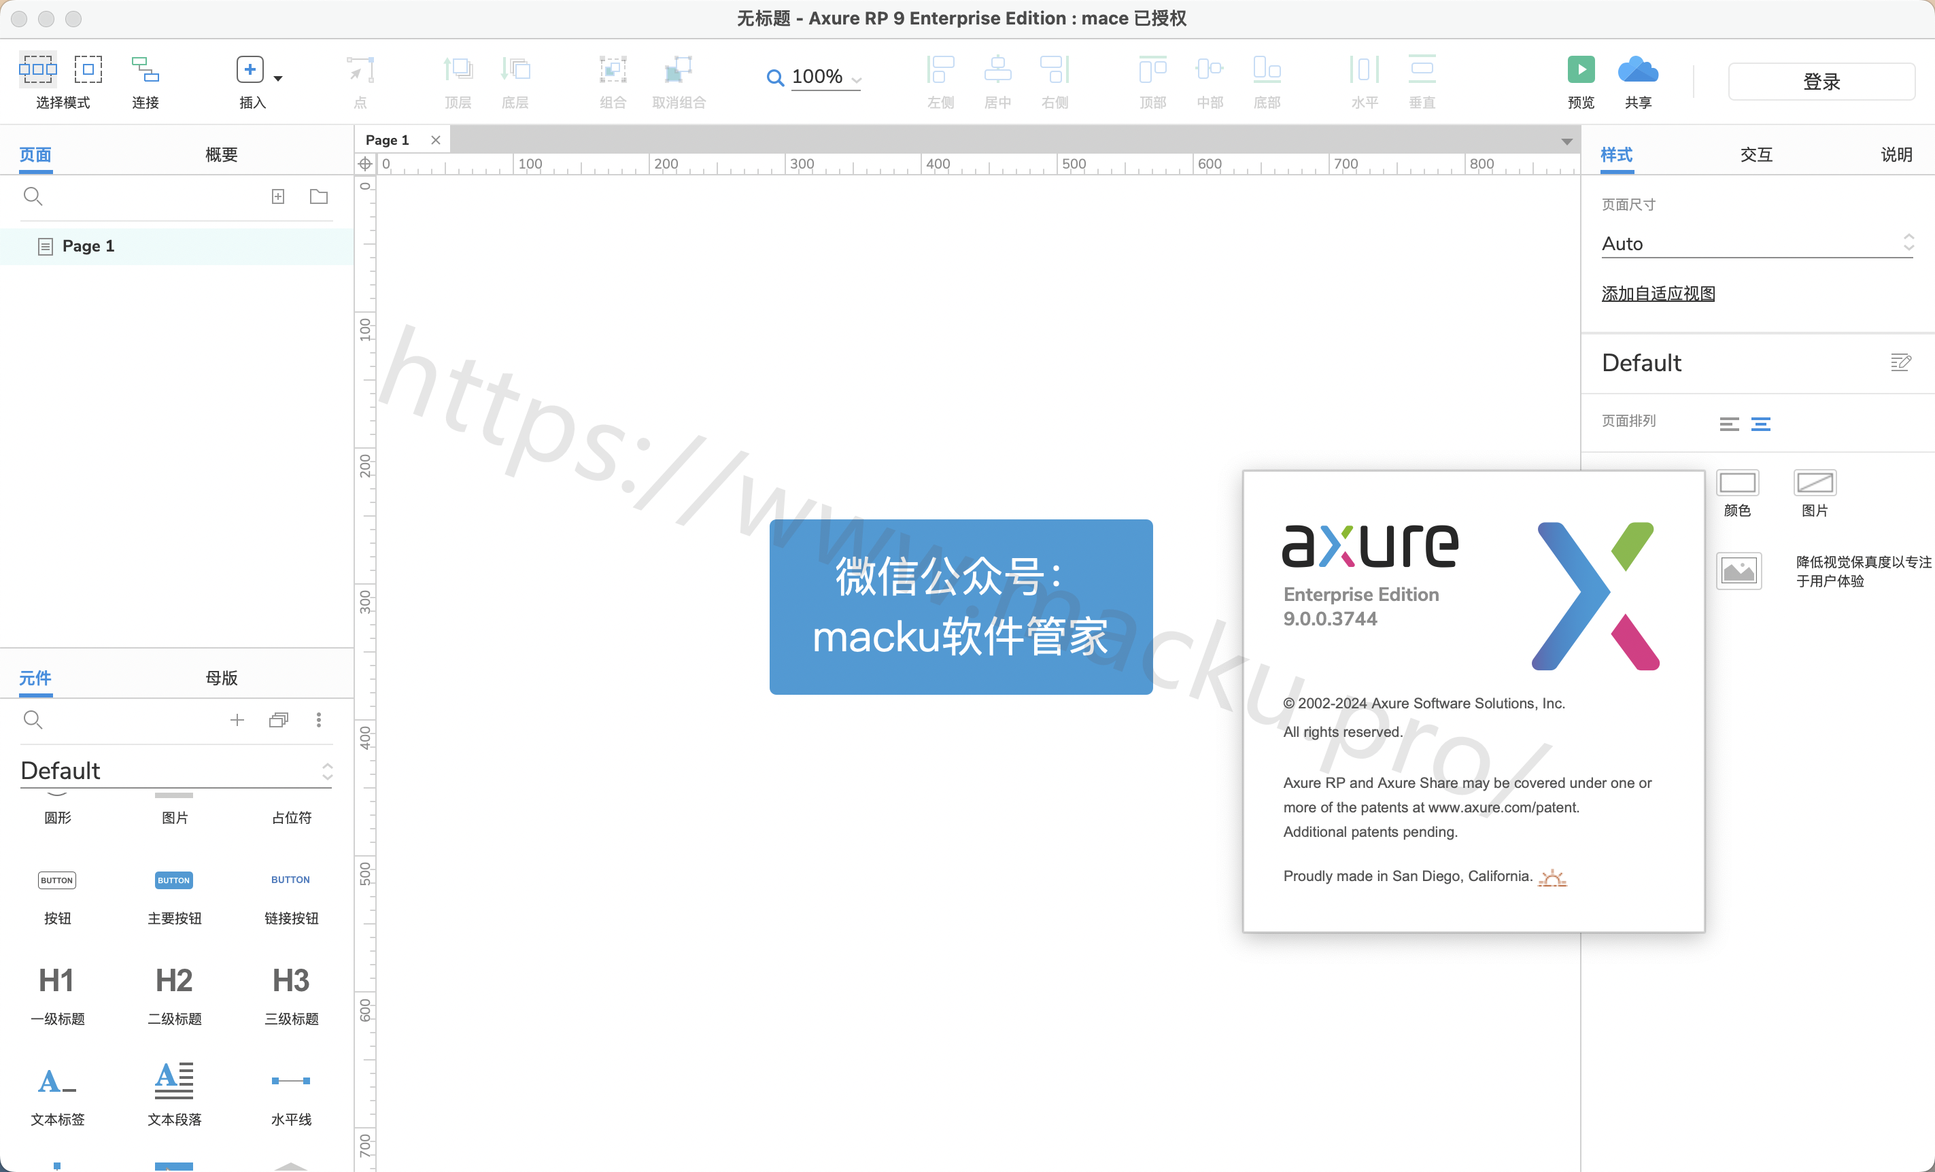Align left with 左侧 icon
The image size is (1935, 1172).
[940, 69]
